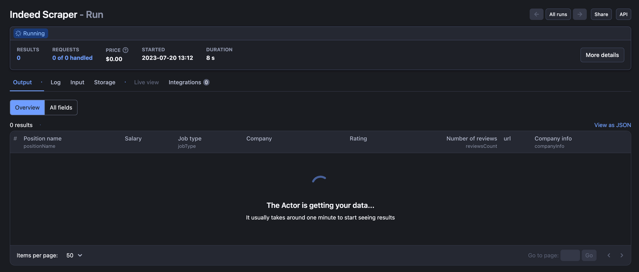Click the price help question mark icon
The image size is (639, 272).
(126, 50)
